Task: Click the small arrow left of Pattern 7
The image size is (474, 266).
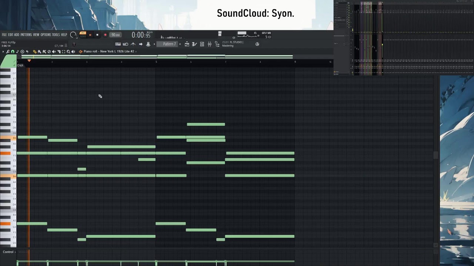Action: pos(154,44)
